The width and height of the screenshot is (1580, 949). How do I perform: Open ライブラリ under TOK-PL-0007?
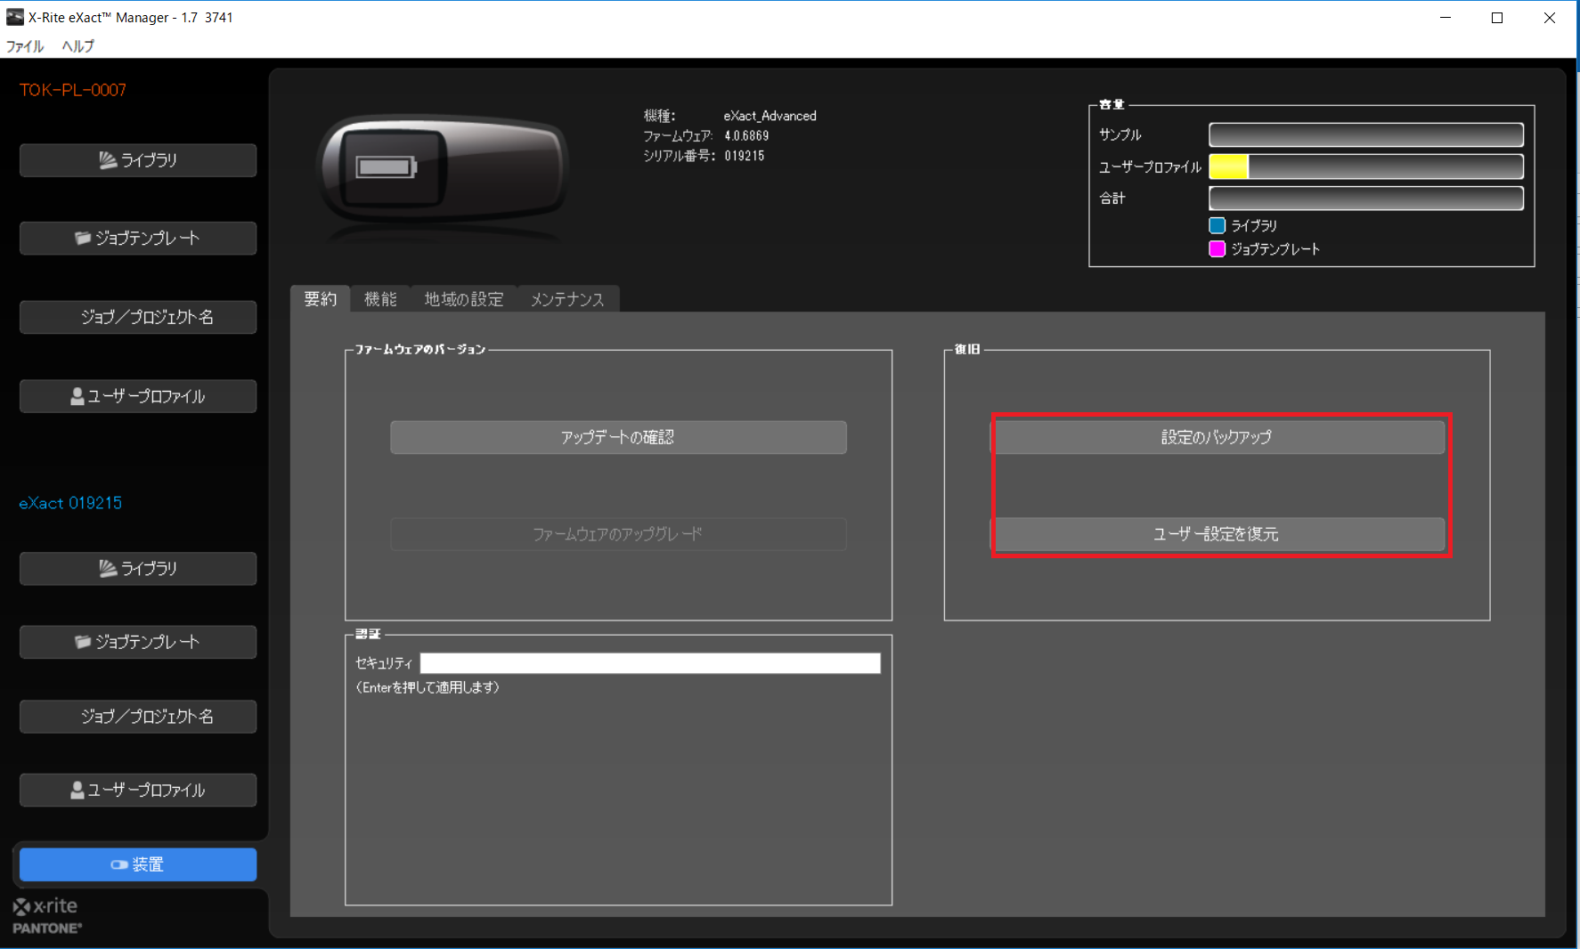point(138,160)
